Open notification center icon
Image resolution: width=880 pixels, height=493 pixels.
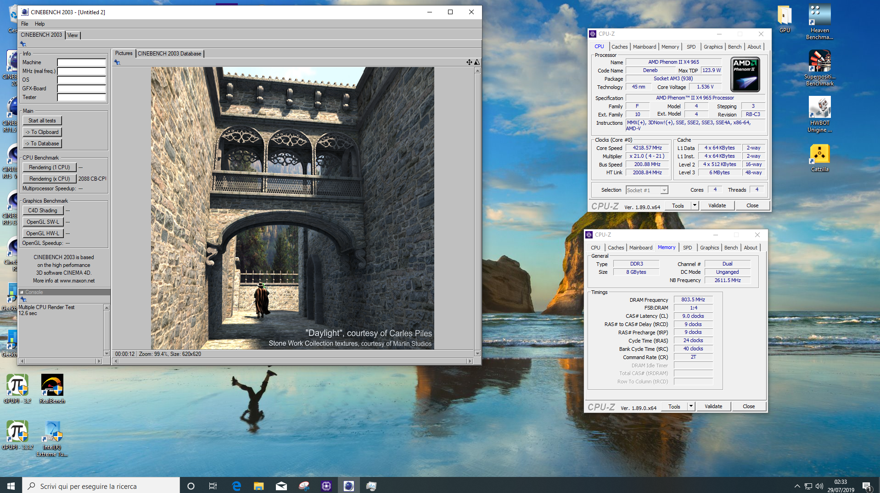pyautogui.click(x=866, y=486)
